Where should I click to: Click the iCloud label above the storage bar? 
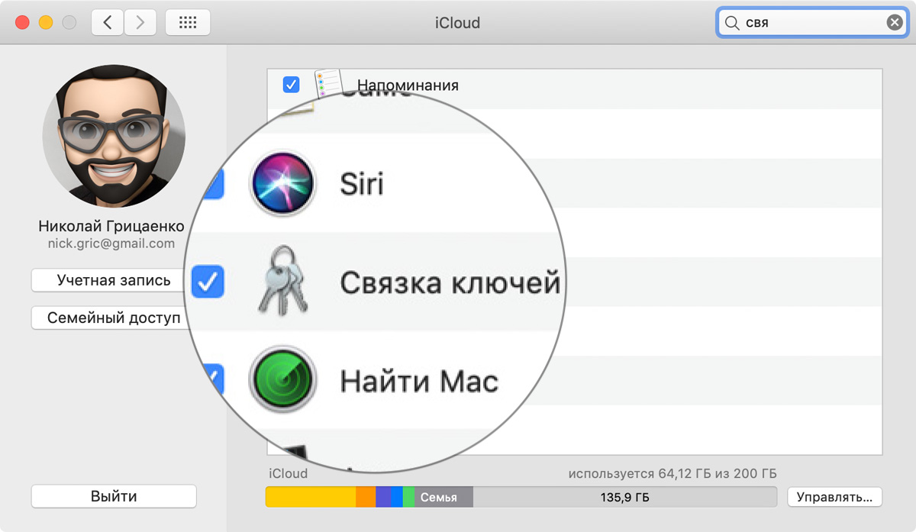pyautogui.click(x=289, y=473)
